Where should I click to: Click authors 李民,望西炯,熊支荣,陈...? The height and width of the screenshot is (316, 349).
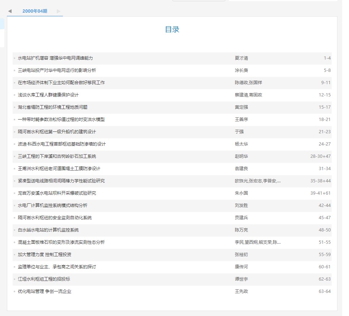point(258,242)
